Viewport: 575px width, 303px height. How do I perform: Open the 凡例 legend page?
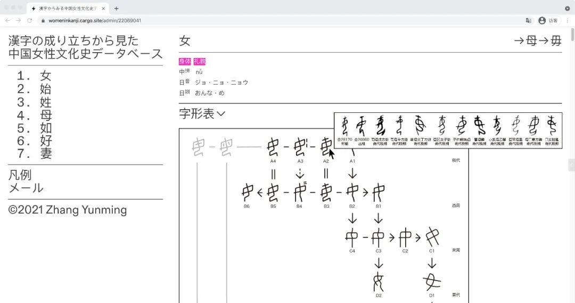click(20, 175)
